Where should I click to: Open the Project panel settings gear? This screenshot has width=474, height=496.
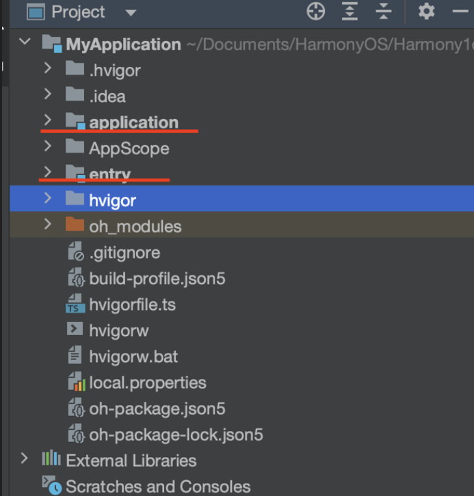click(x=426, y=11)
